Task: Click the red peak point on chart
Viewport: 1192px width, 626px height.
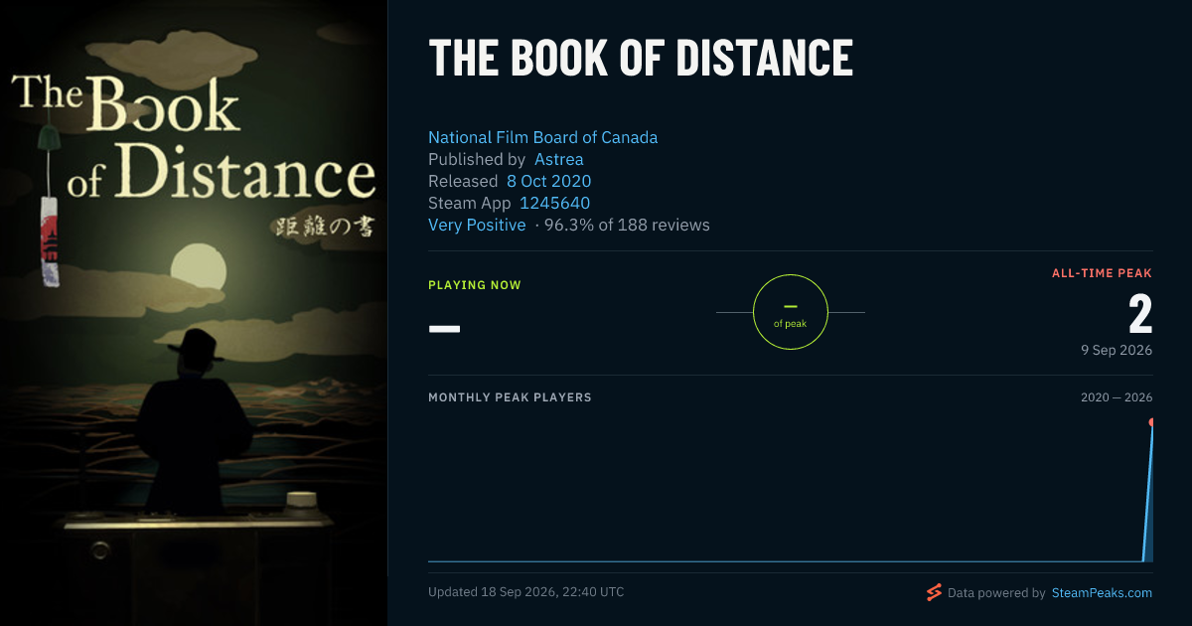Action: 1152,422
